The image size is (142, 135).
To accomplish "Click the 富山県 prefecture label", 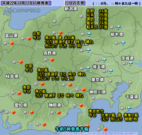I will point(11,36).
